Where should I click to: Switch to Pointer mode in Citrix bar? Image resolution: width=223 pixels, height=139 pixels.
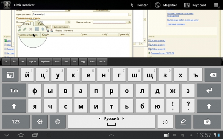pyautogui.click(x=139, y=5)
